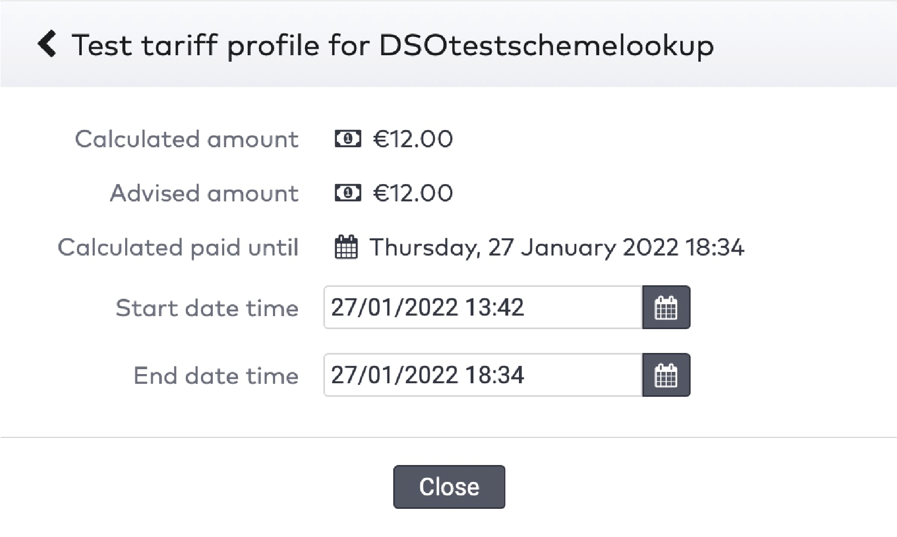897x537 pixels.
Task: Click the 13:42 time in start field
Action: [495, 307]
